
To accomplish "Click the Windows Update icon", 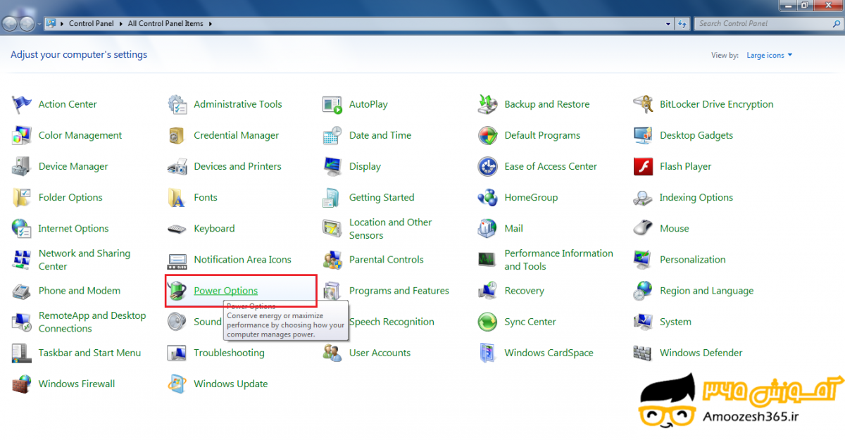I will pos(177,384).
